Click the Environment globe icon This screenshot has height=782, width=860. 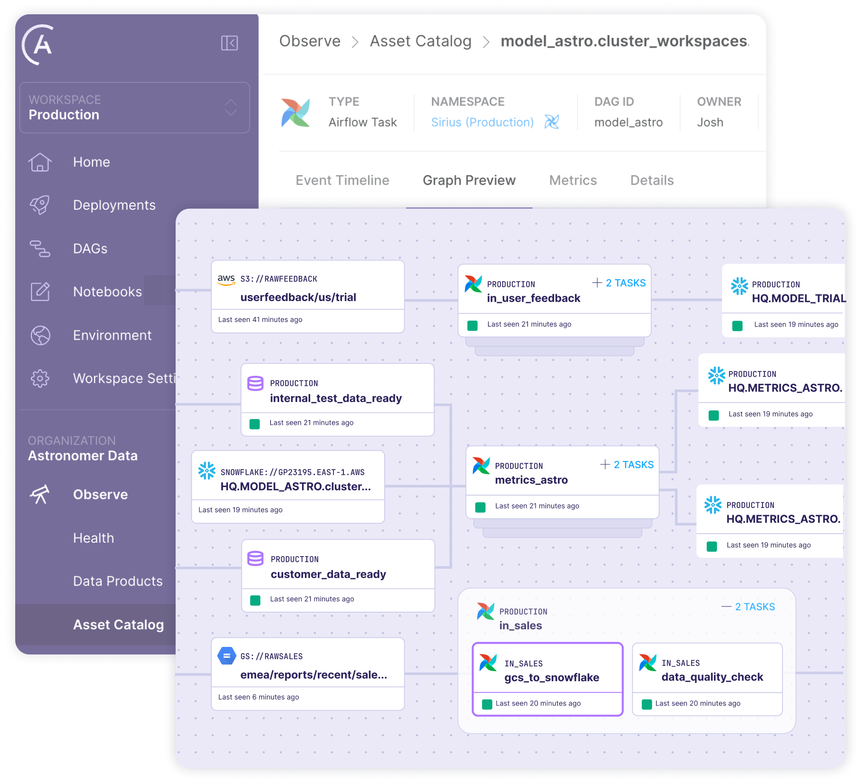(40, 335)
